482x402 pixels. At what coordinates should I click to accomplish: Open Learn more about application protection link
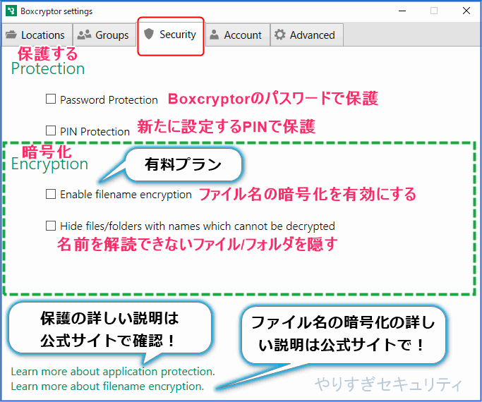113,372
